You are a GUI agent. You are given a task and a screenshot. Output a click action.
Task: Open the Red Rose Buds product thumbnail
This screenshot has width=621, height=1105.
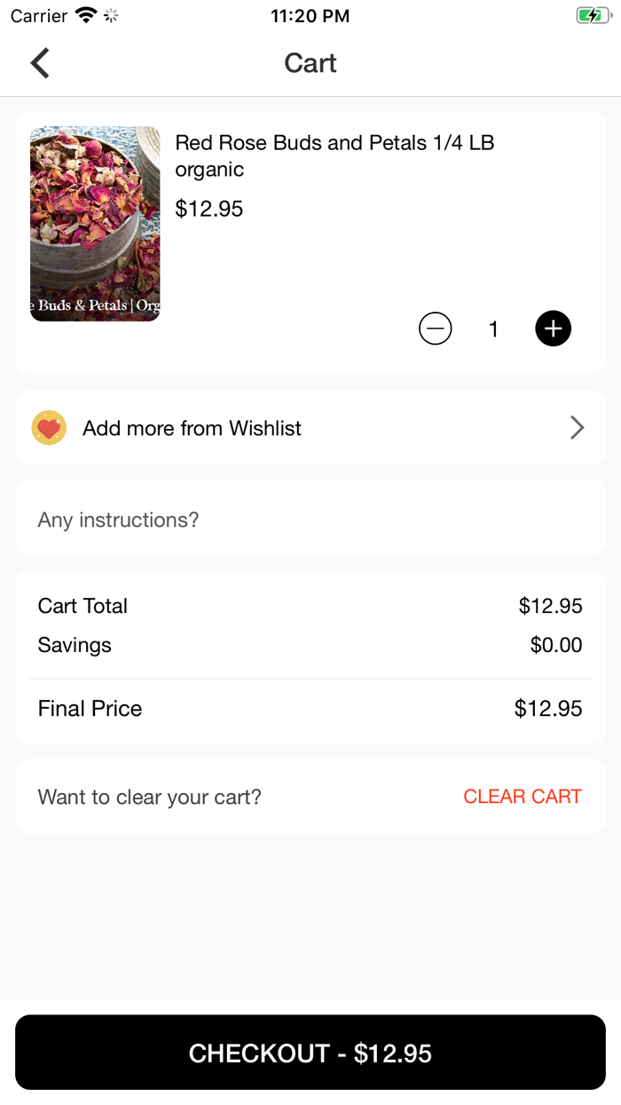[95, 224]
